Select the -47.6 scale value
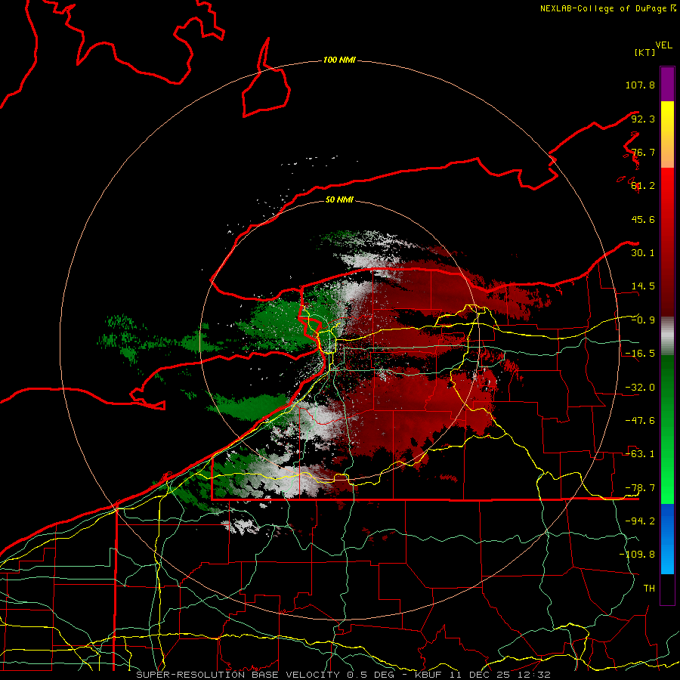 [x=640, y=421]
